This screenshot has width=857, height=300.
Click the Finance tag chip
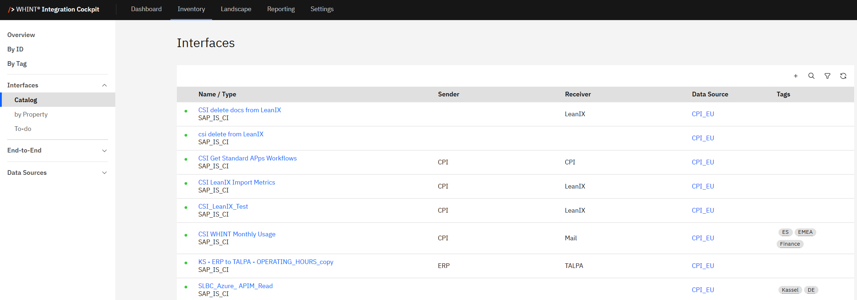click(790, 244)
